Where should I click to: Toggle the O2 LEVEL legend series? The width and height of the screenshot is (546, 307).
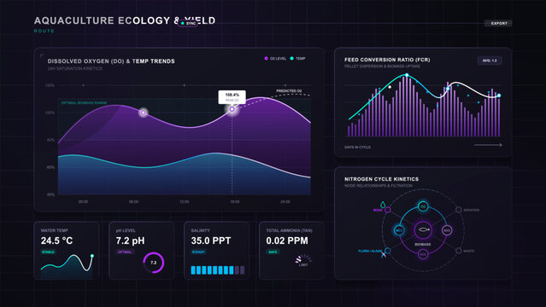275,58
